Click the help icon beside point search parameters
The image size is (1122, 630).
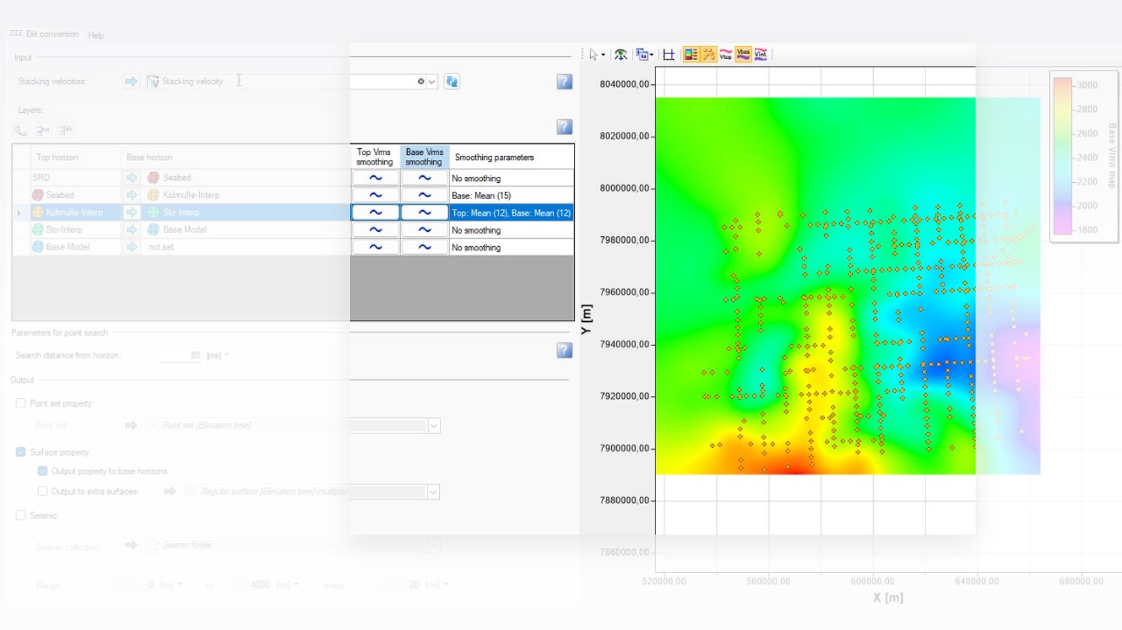tap(564, 350)
